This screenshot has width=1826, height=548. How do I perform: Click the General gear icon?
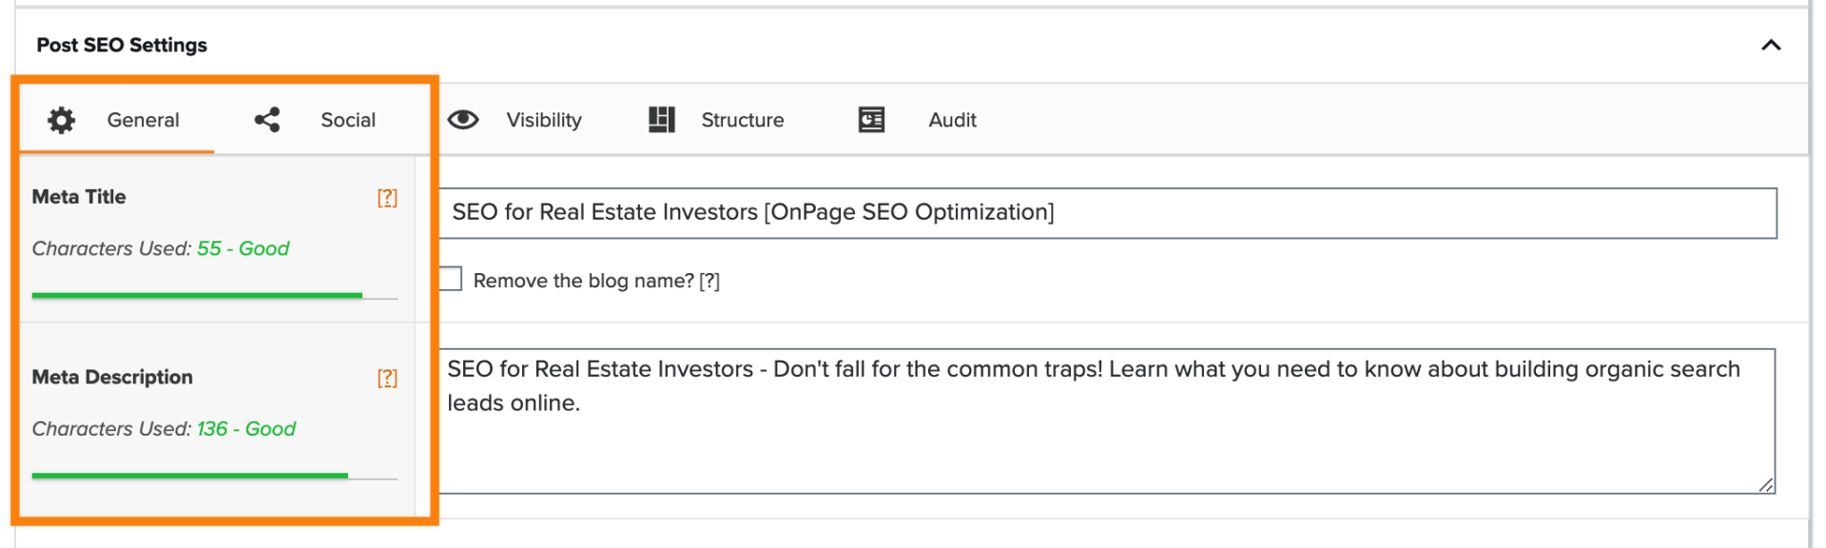point(62,120)
